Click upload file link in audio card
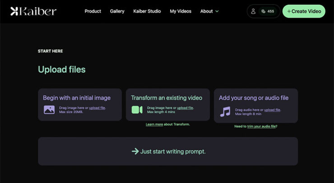This screenshot has width=334, height=183. (x=272, y=110)
